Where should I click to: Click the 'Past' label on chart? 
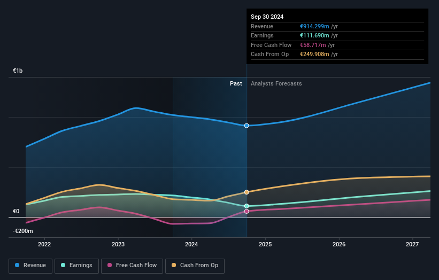(x=236, y=84)
